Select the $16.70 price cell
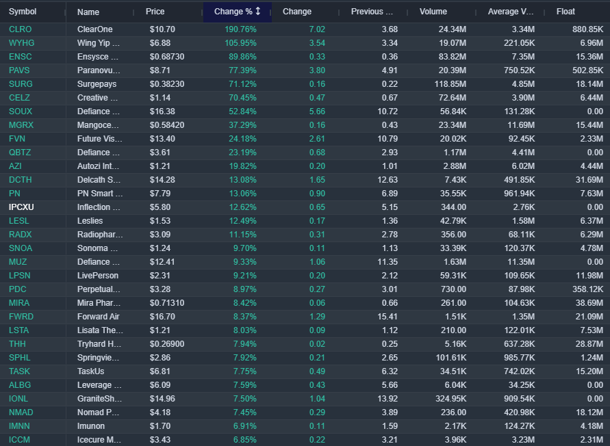 pyautogui.click(x=162, y=317)
